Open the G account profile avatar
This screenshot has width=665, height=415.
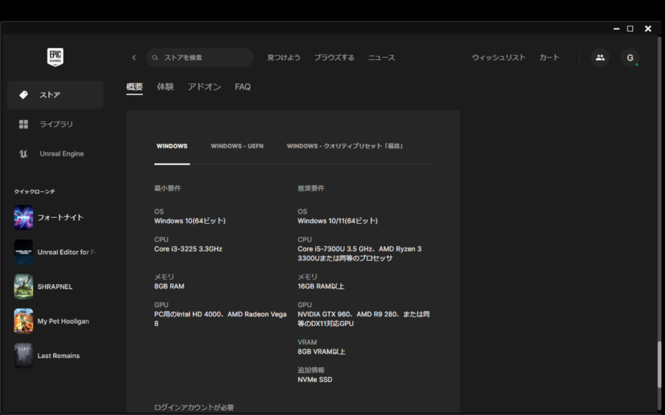[630, 58]
